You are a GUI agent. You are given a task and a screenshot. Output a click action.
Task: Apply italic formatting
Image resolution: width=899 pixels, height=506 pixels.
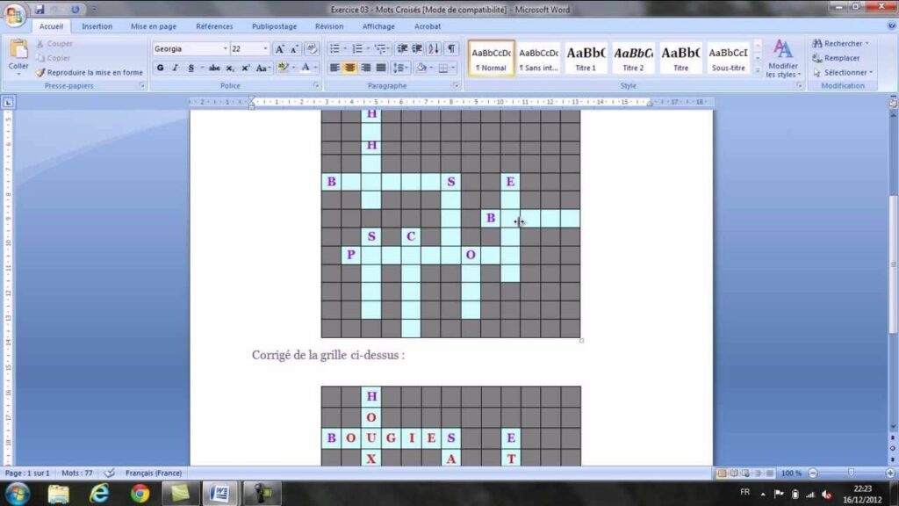pos(175,68)
